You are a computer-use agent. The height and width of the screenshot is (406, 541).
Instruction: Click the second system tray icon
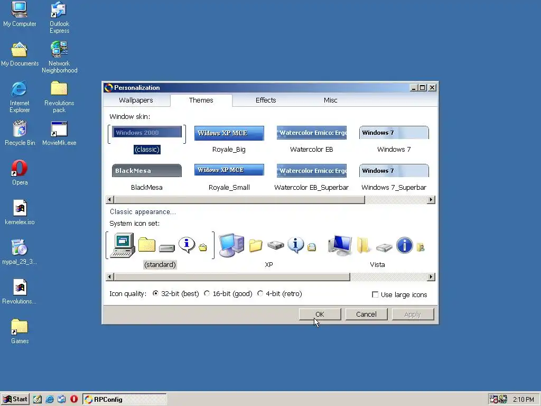(x=503, y=400)
